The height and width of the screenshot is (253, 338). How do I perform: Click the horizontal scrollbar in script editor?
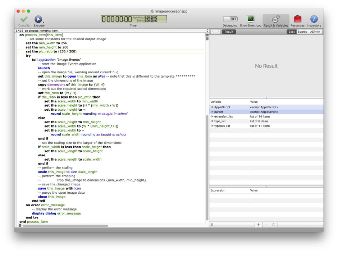coord(65,225)
